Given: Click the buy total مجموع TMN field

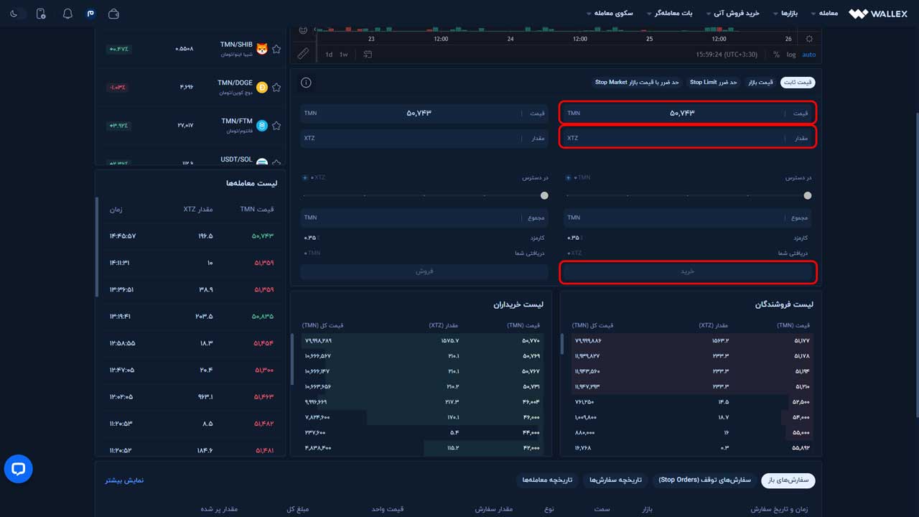Looking at the screenshot, I should point(688,218).
